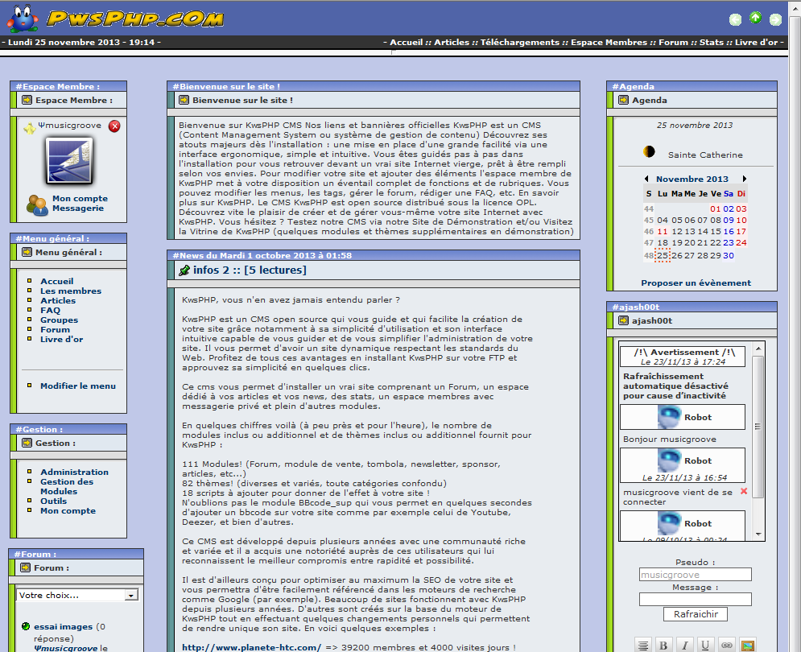801x652 pixels.
Task: Click Les membres in Menu général
Action: [x=71, y=291]
